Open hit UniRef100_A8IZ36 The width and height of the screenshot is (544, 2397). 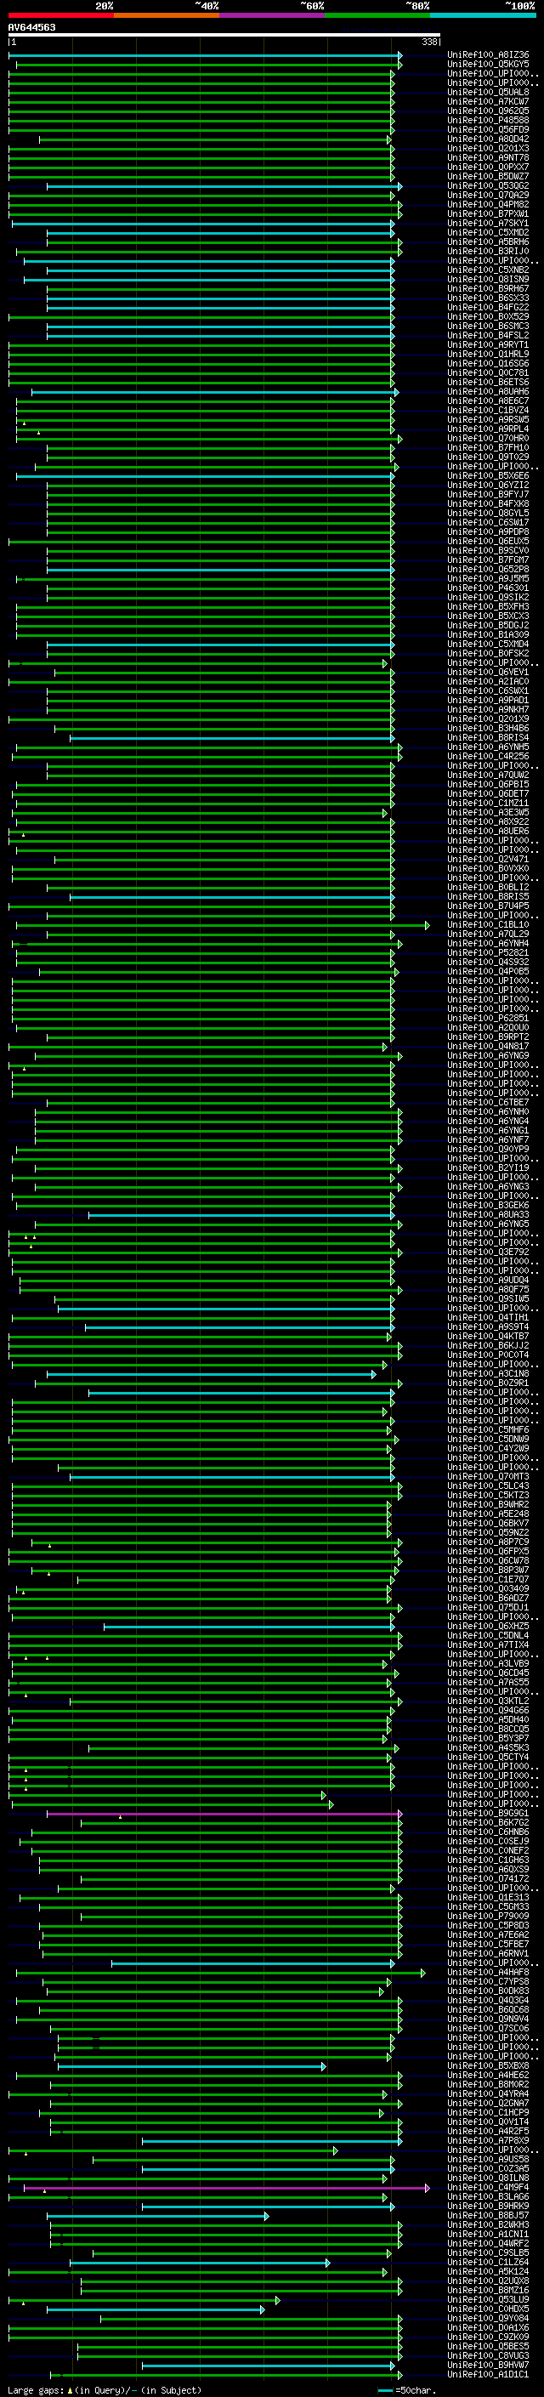(x=488, y=55)
